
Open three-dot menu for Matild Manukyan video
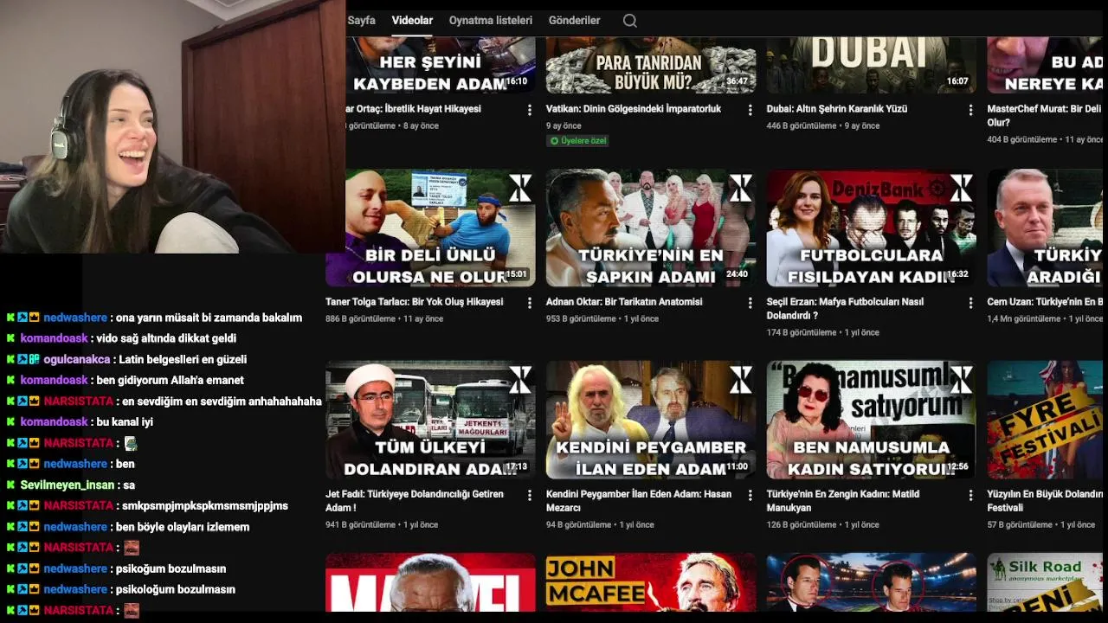[971, 495]
